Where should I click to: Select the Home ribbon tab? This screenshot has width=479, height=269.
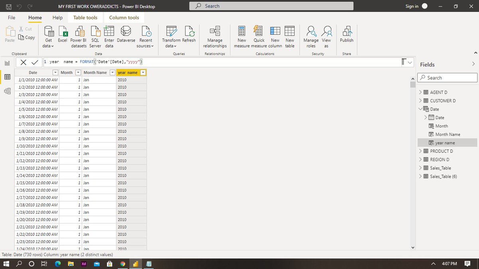tap(35, 18)
